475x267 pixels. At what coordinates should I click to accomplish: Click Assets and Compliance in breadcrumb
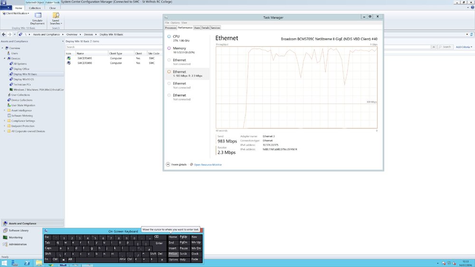click(x=47, y=35)
